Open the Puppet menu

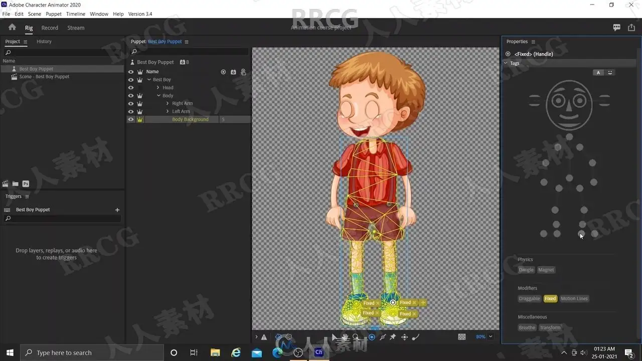pos(54,14)
